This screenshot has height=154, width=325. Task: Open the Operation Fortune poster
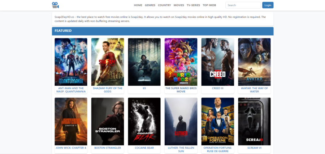point(218,121)
